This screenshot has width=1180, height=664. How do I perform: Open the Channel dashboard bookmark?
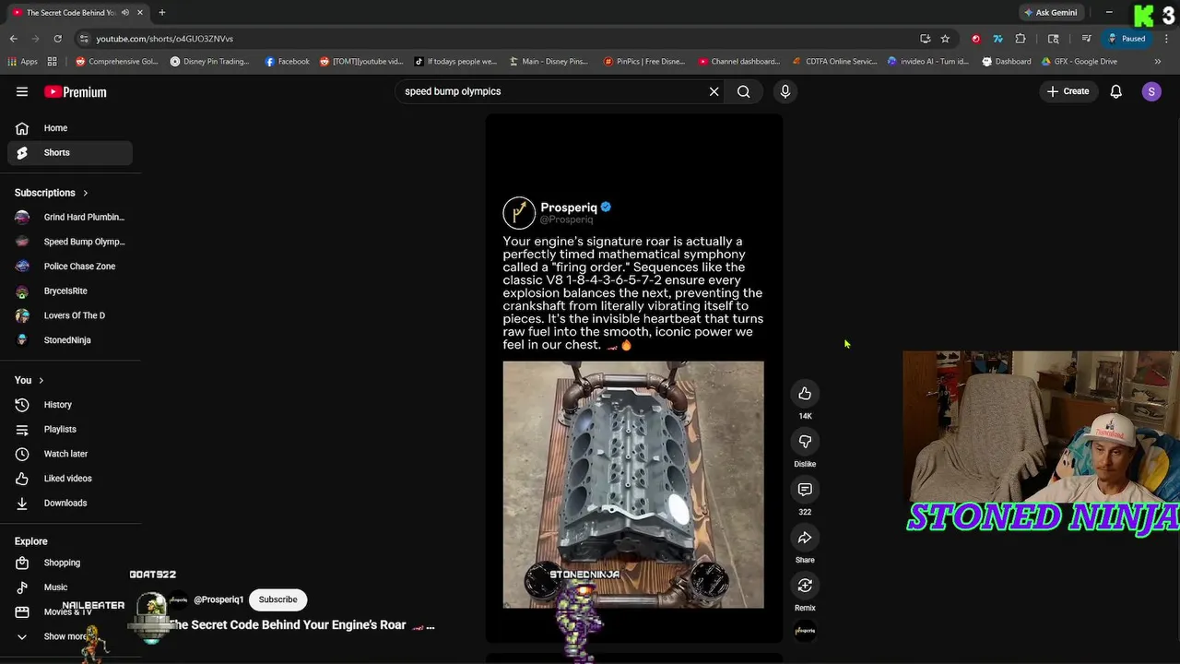click(739, 62)
